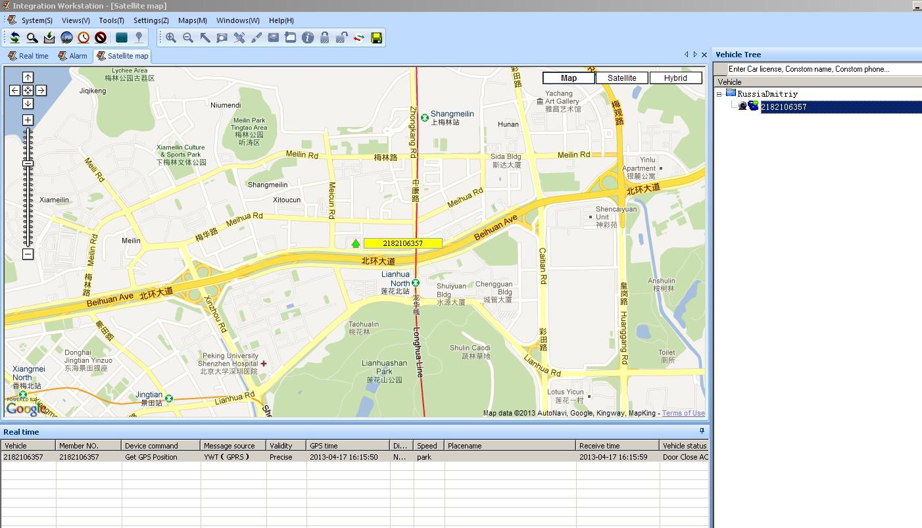Close the current document tab with X

coord(704,55)
